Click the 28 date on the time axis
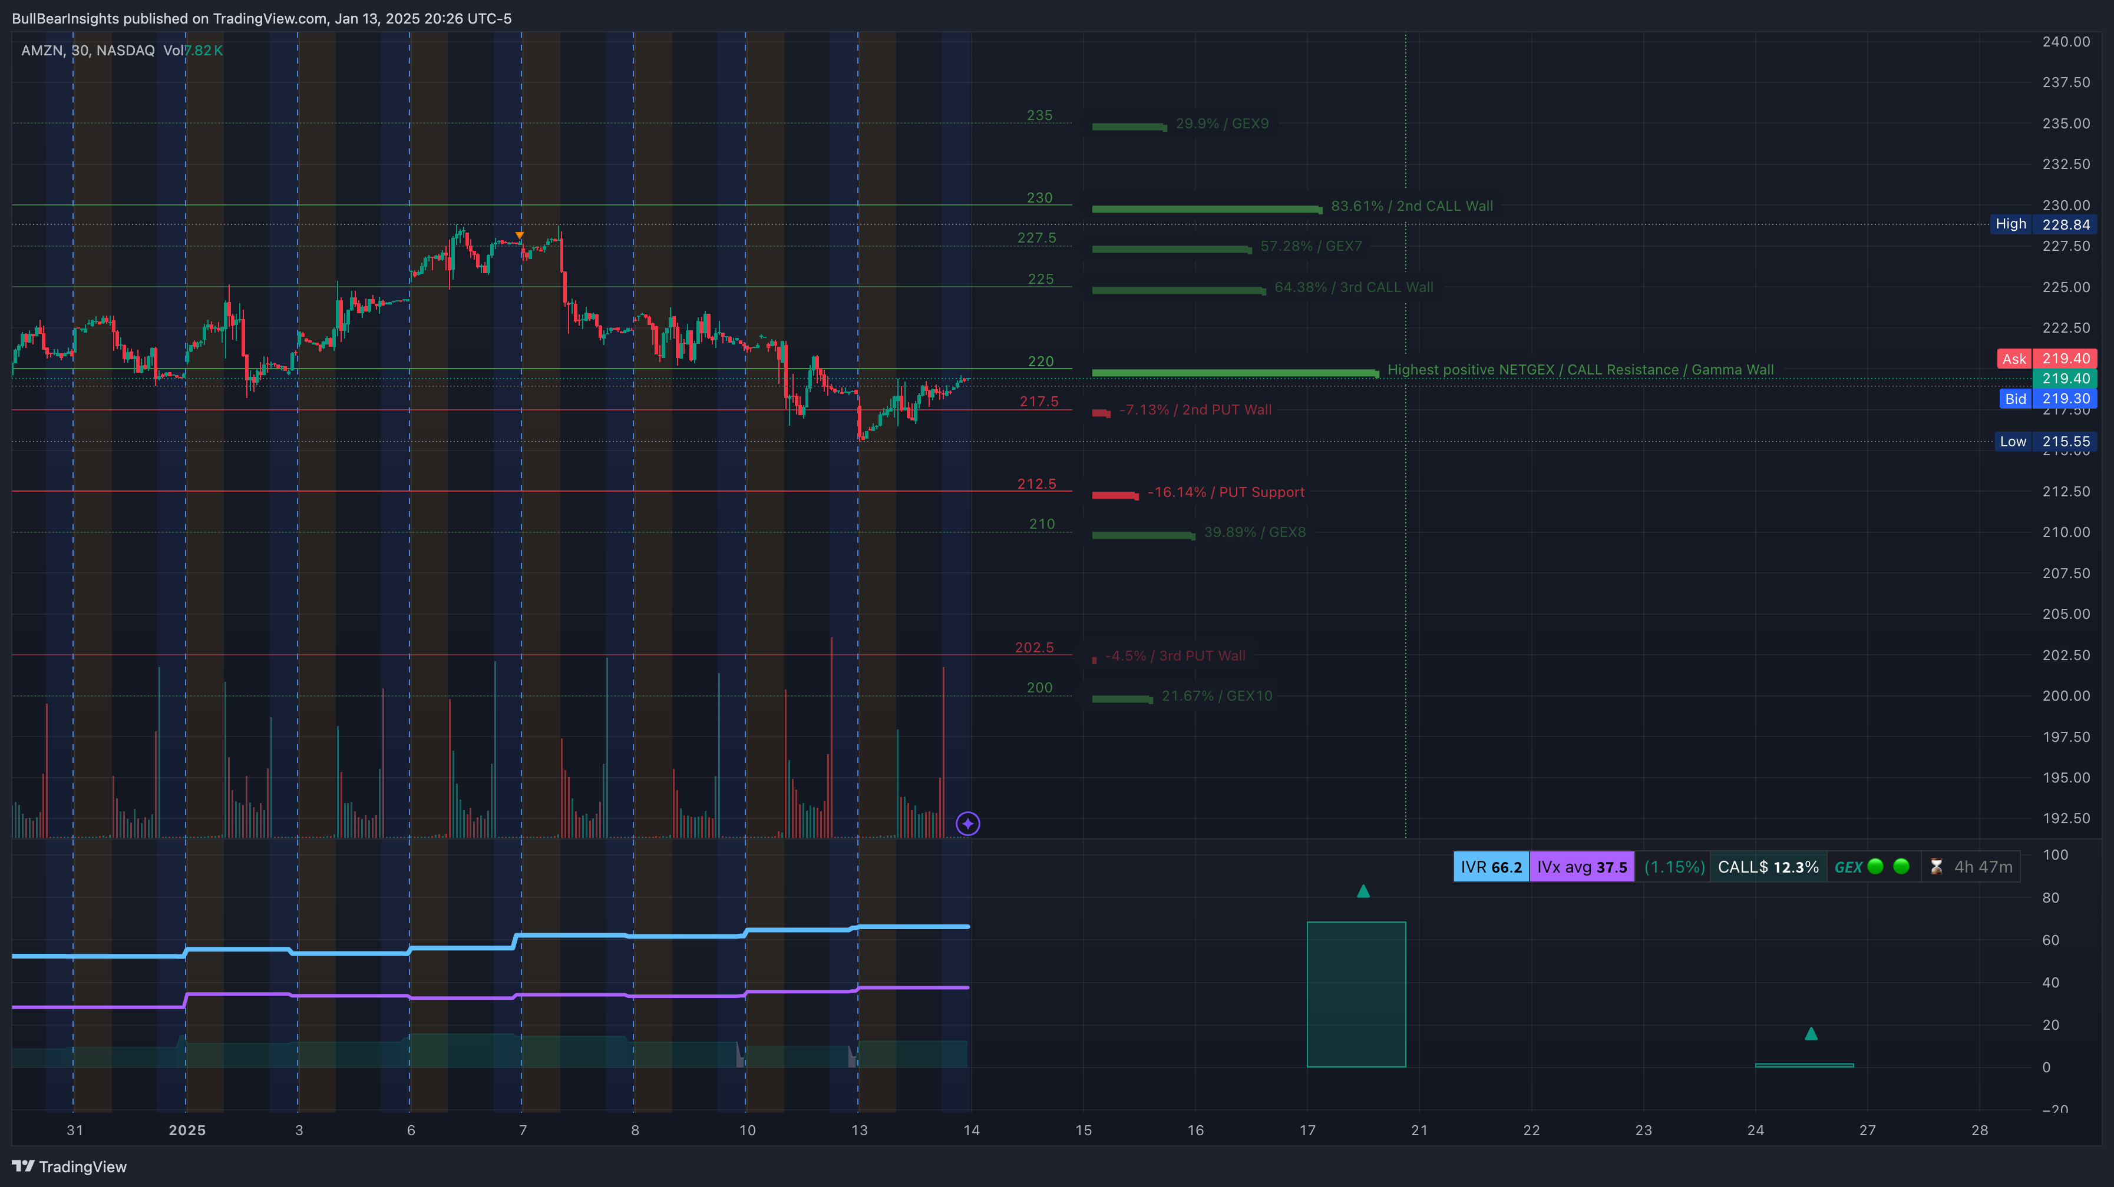 [x=1980, y=1129]
